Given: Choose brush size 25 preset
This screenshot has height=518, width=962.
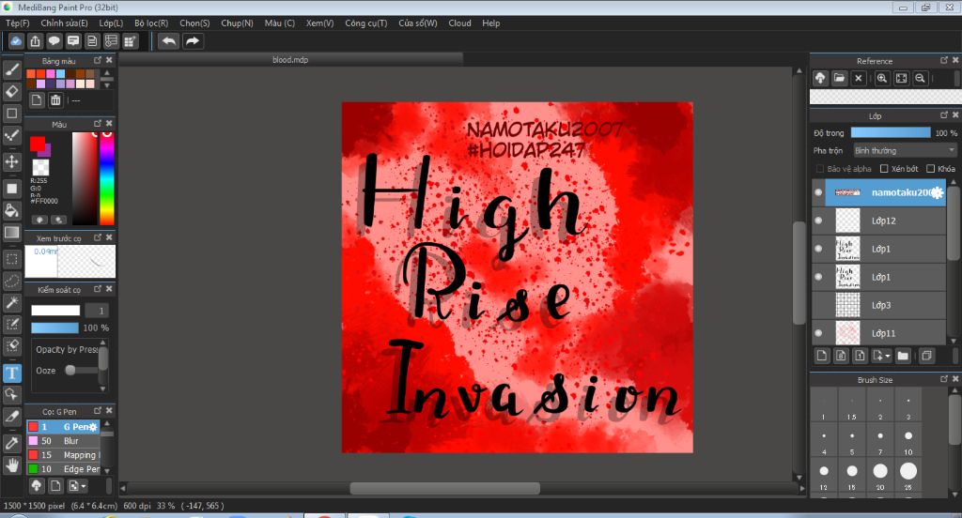Looking at the screenshot, I should pyautogui.click(x=908, y=475).
